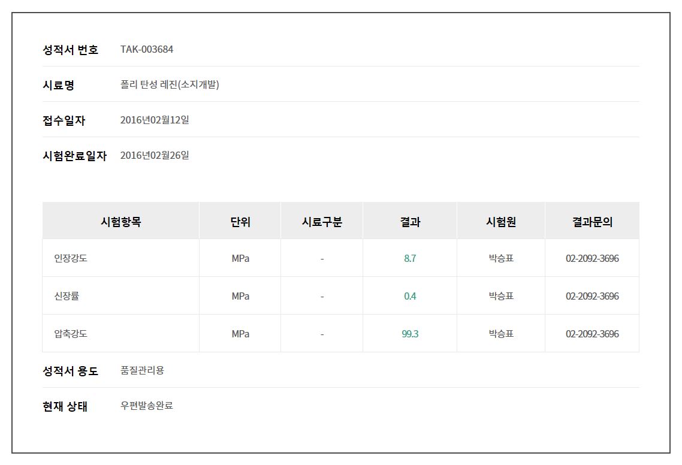Select the 인장강도 row label
682x465 pixels.
tap(71, 259)
